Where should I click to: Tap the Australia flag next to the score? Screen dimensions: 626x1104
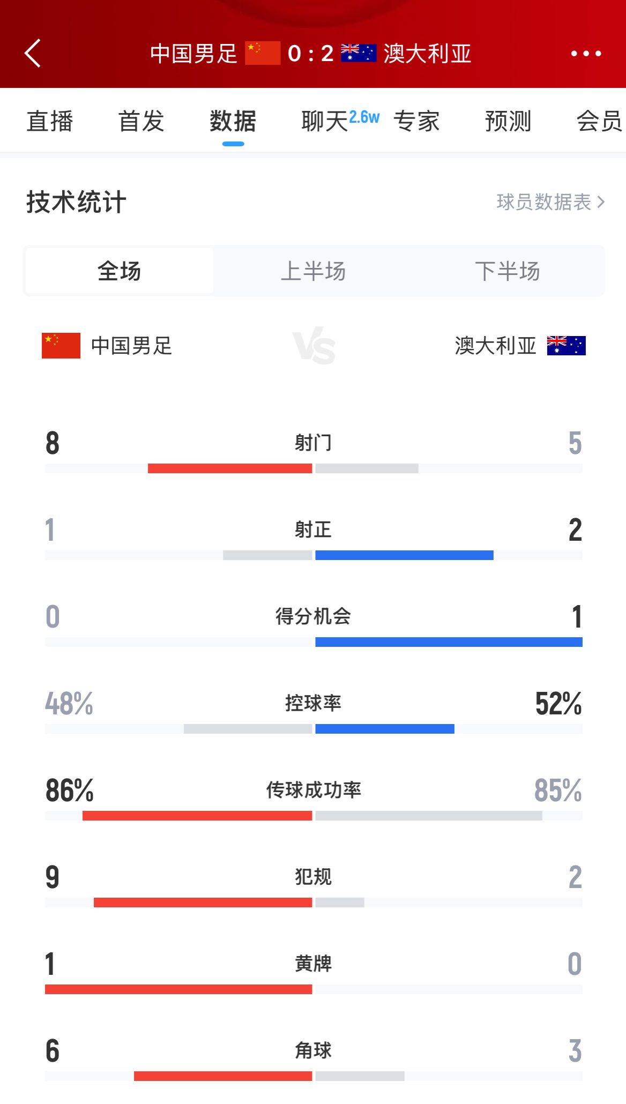pyautogui.click(x=360, y=54)
